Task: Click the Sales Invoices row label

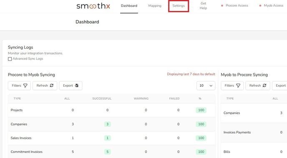Action: click(x=21, y=138)
